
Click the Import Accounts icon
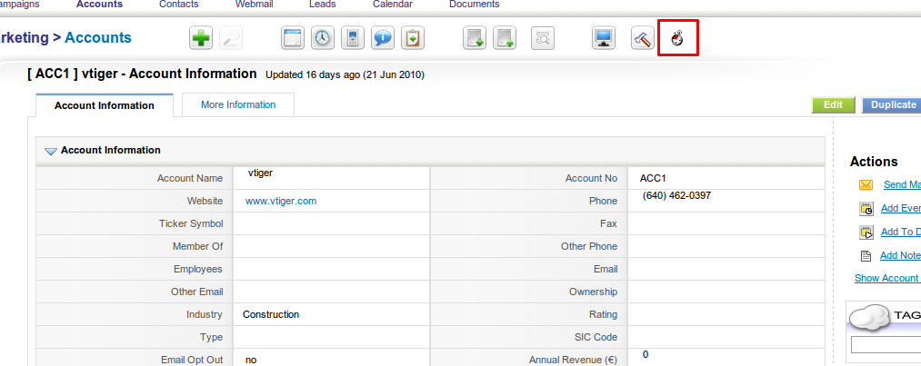coord(475,39)
